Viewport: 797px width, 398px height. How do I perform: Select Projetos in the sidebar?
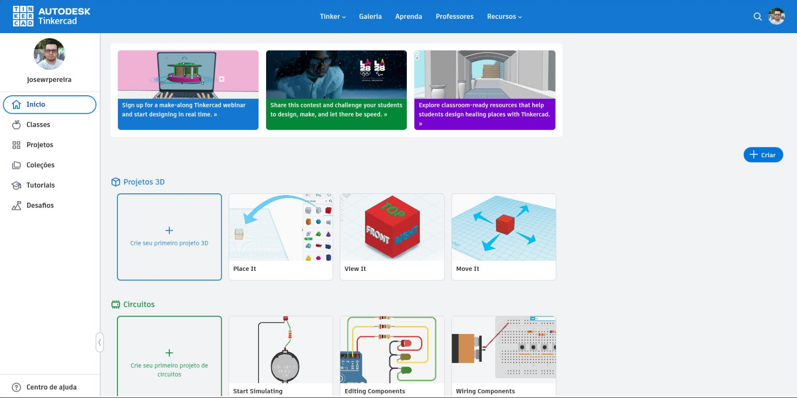pos(50,145)
